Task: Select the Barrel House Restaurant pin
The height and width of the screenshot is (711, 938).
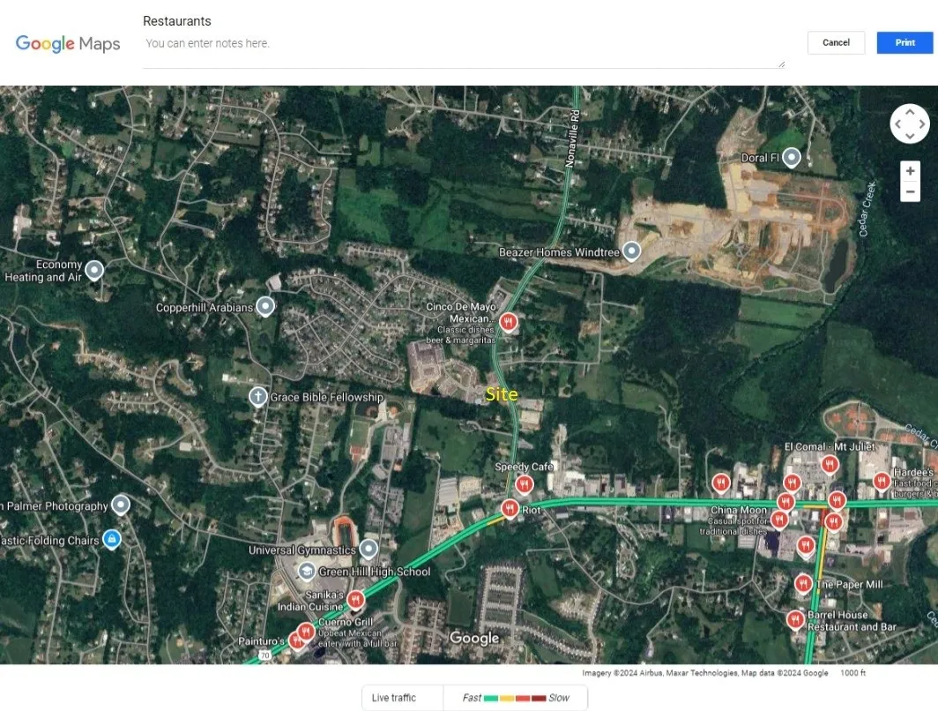Action: click(x=795, y=619)
